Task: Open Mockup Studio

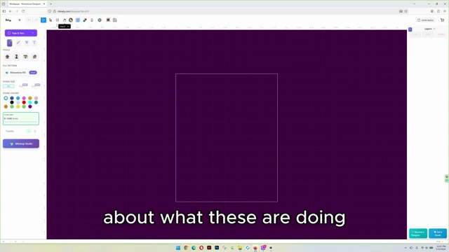Action: coord(21,143)
